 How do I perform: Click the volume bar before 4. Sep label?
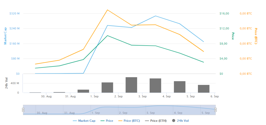pyautogui.click(x=155, y=85)
